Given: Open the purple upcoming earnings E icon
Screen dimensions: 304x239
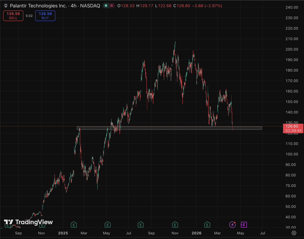Looking at the screenshot, I should (x=243, y=224).
